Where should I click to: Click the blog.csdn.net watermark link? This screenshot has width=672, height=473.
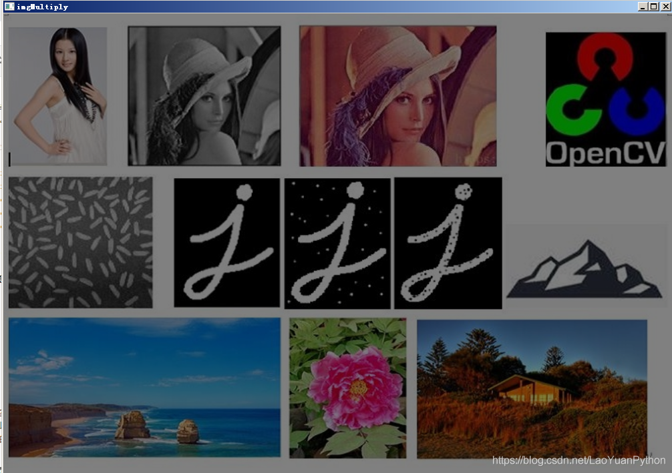click(x=578, y=460)
